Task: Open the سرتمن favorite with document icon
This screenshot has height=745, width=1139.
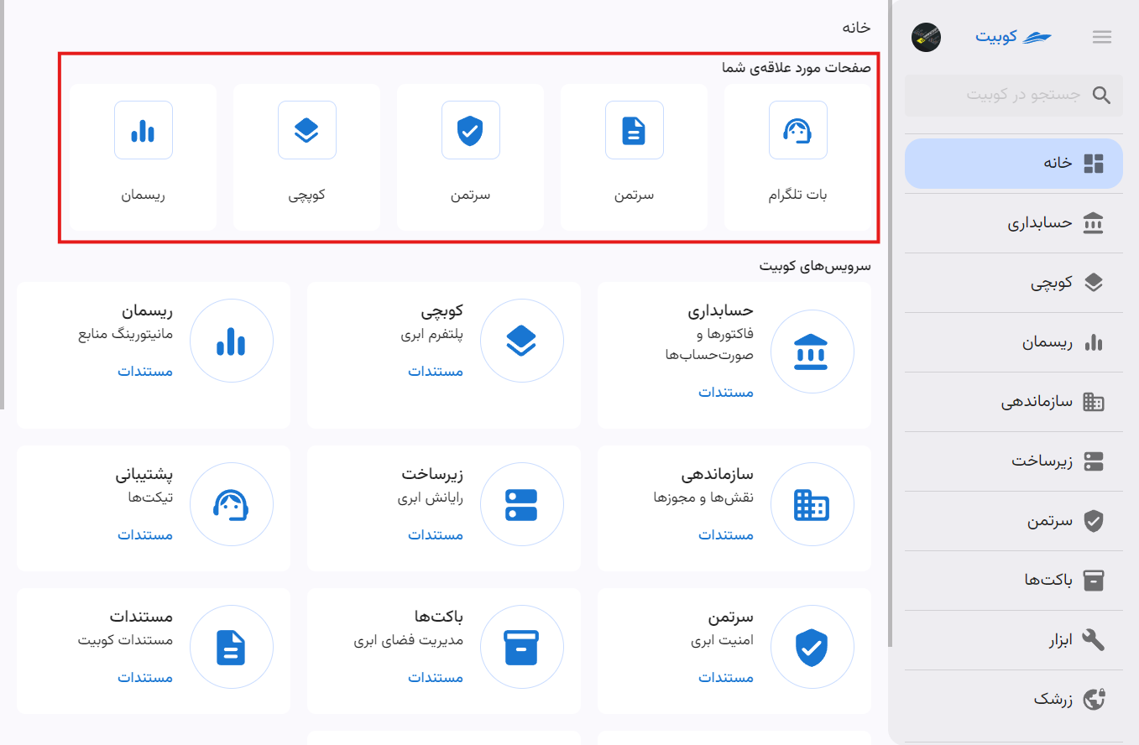Action: coord(635,130)
